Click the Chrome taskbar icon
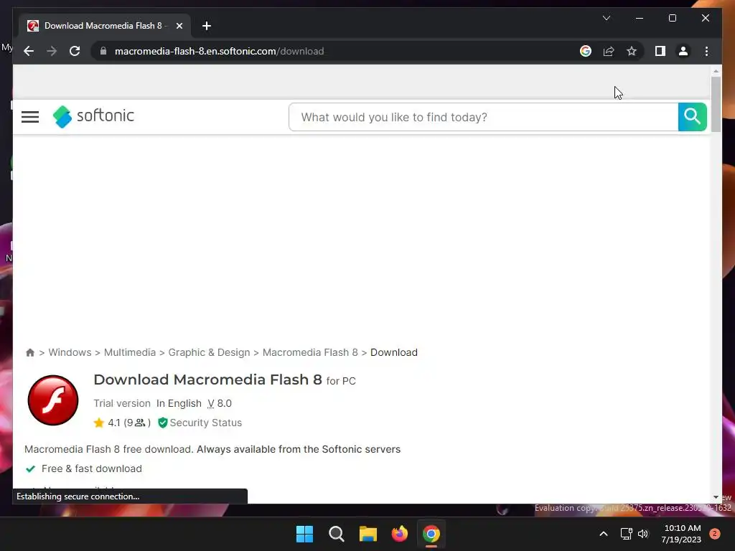The width and height of the screenshot is (735, 551). (431, 534)
